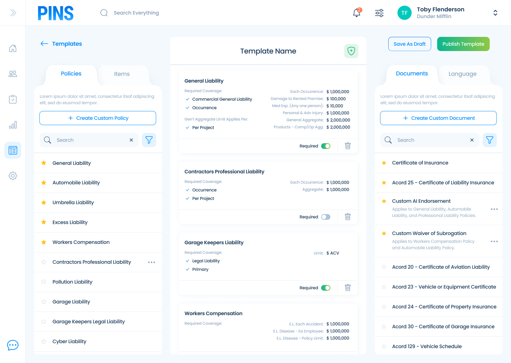Click the green shield-plus icon beside Template Name
The image size is (511, 363).
[x=351, y=51]
